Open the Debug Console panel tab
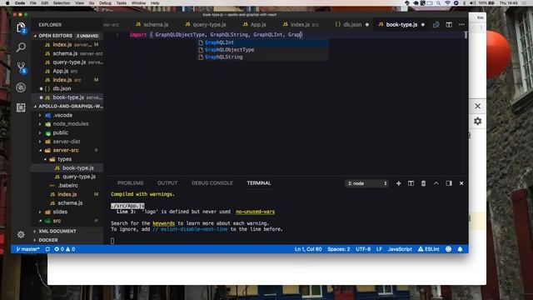This screenshot has height=300, width=533. tap(212, 183)
